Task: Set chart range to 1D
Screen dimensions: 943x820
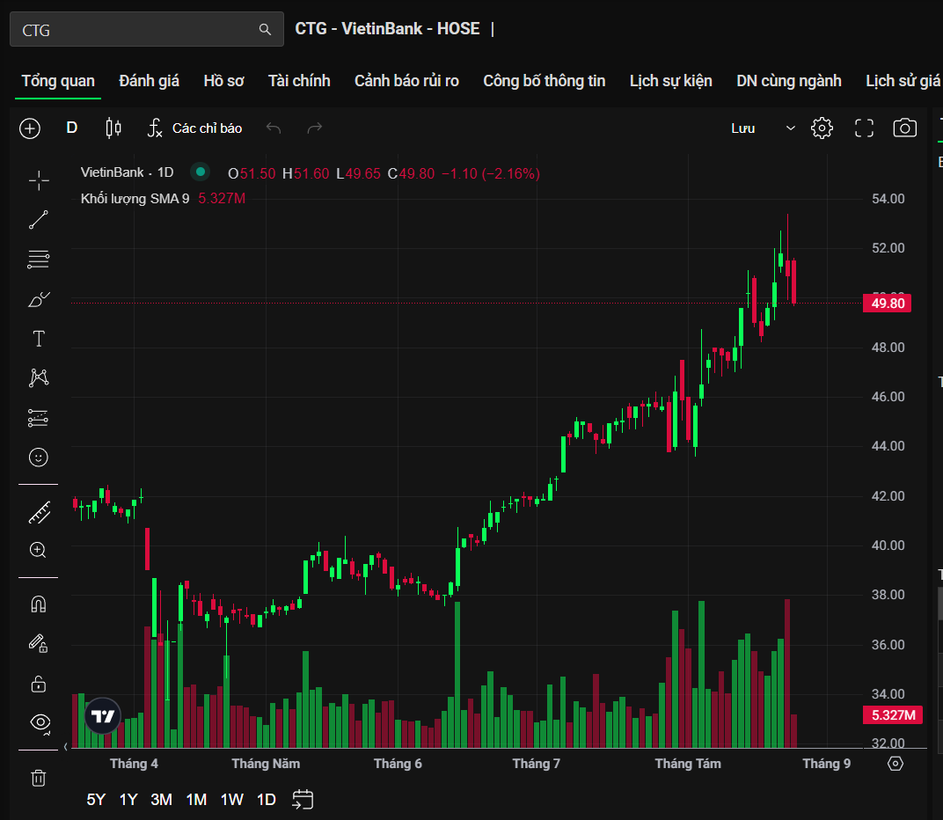Action: (x=267, y=800)
